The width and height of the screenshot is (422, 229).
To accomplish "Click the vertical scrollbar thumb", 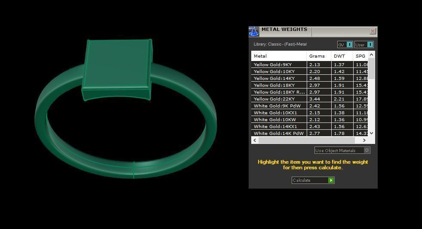I will coord(371,68).
